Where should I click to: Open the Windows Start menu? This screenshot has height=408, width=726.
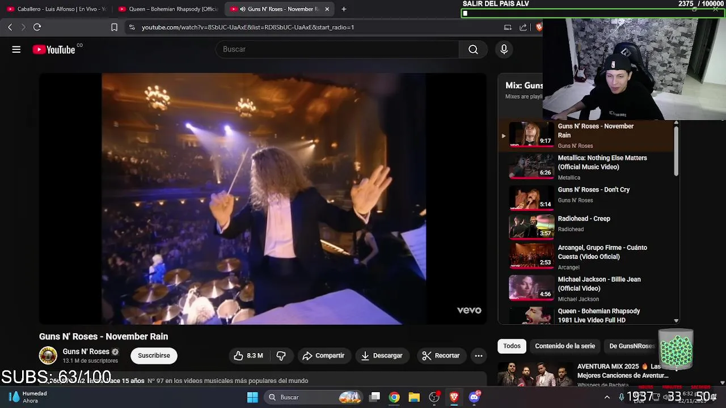[x=252, y=397]
